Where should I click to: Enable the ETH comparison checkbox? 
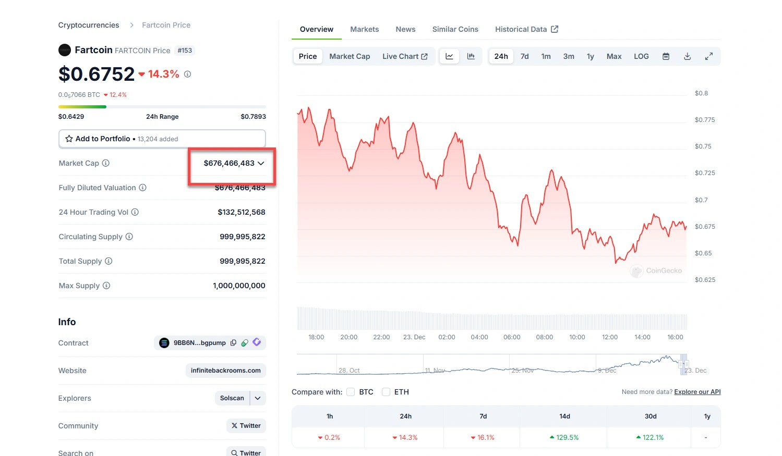386,392
